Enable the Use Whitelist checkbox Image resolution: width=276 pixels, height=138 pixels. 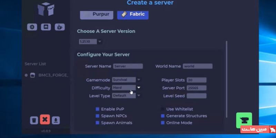click(x=163, y=109)
